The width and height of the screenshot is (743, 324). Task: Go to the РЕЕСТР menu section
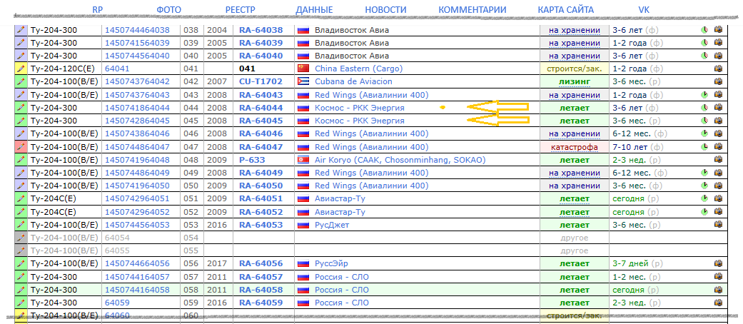coord(240,10)
